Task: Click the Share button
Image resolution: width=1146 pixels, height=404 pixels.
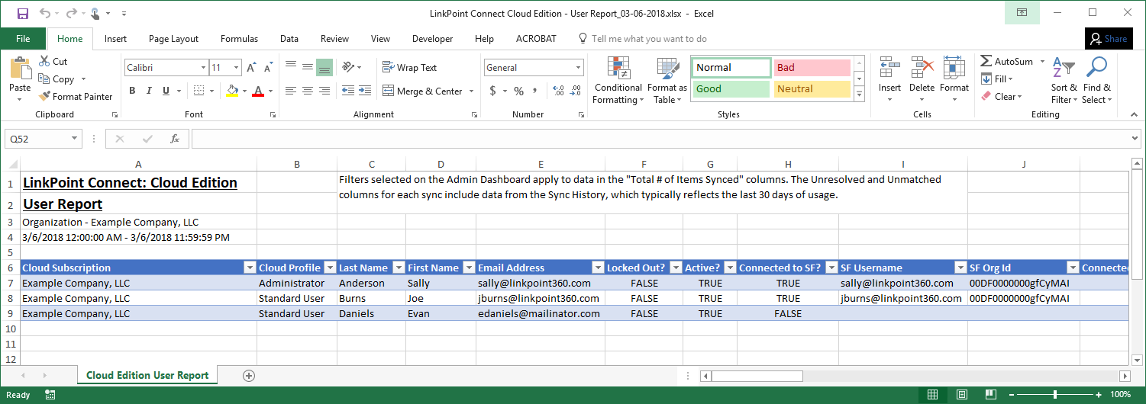Action: 1109,39
